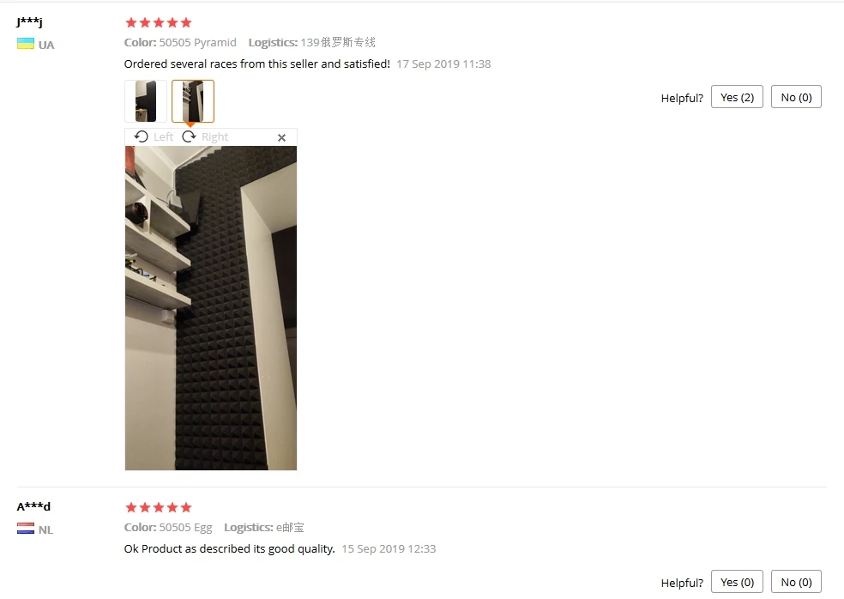Close the enlarged review photo

[281, 137]
